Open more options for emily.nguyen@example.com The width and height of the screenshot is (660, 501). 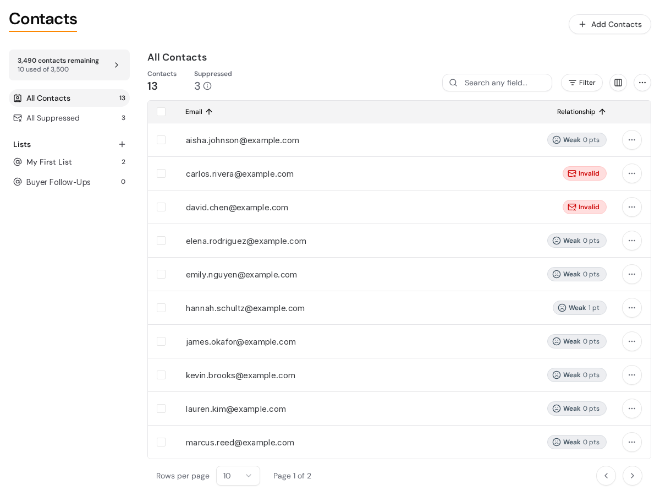pos(632,274)
